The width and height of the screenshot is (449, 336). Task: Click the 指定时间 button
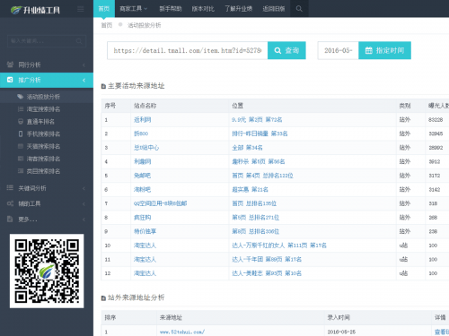(384, 50)
